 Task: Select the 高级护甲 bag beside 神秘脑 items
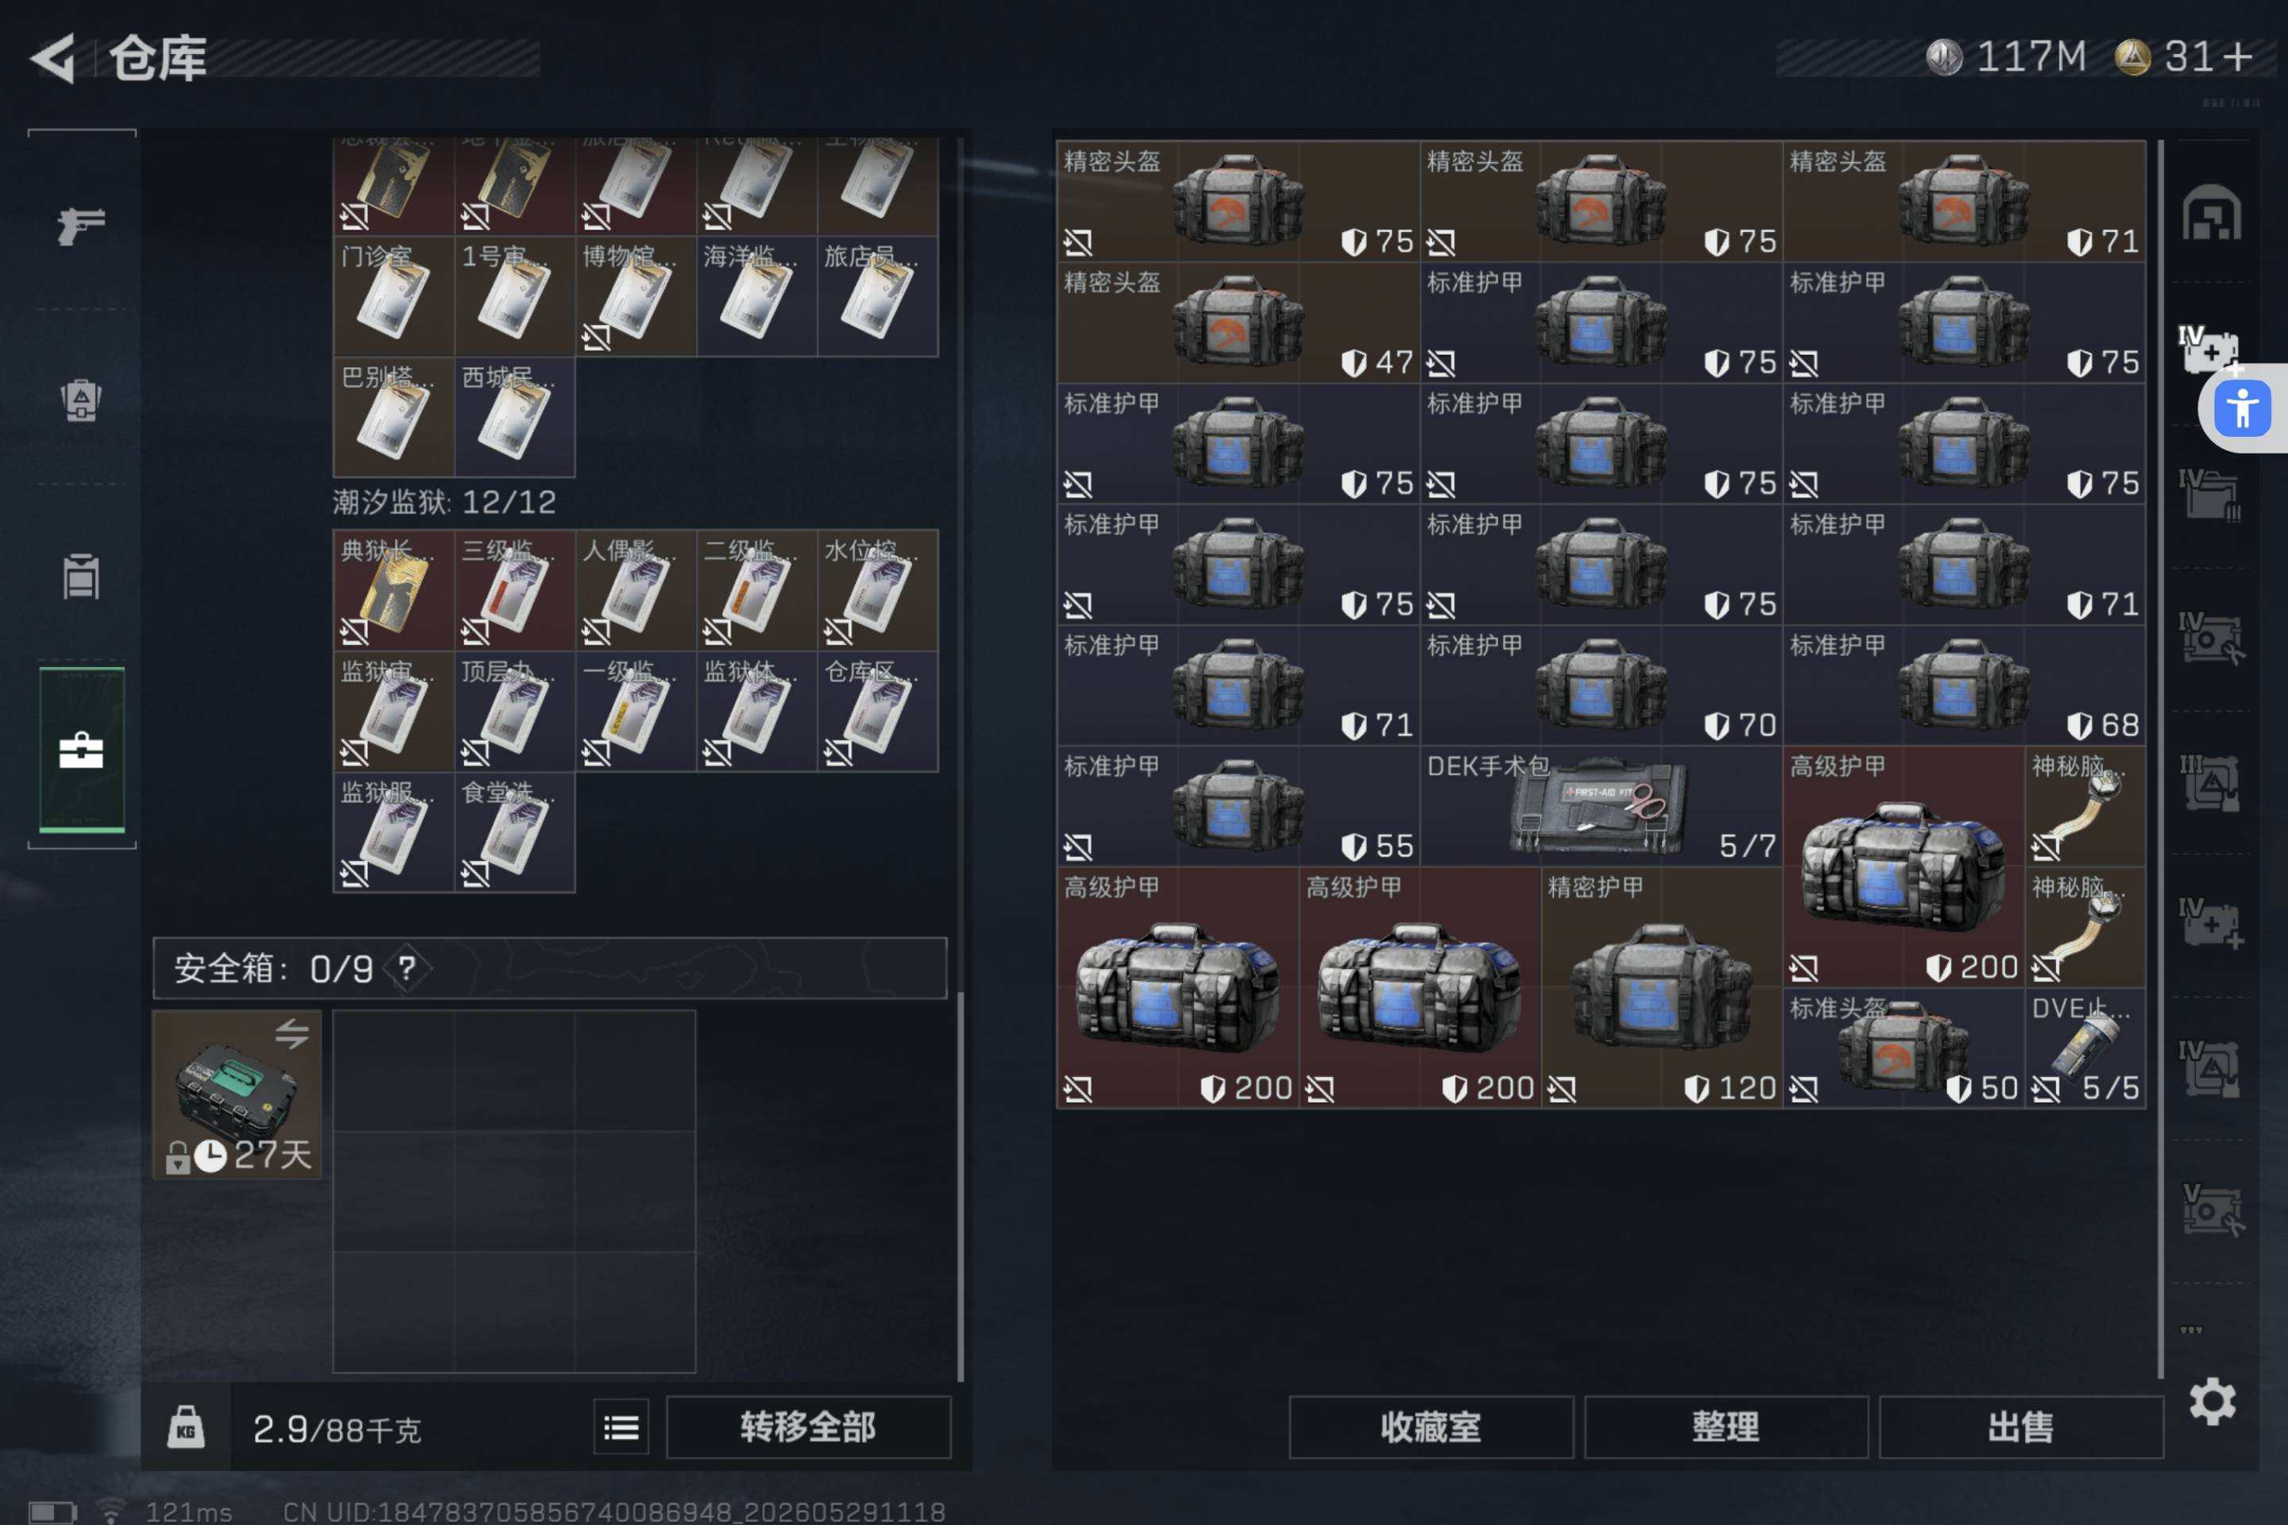[x=1903, y=867]
